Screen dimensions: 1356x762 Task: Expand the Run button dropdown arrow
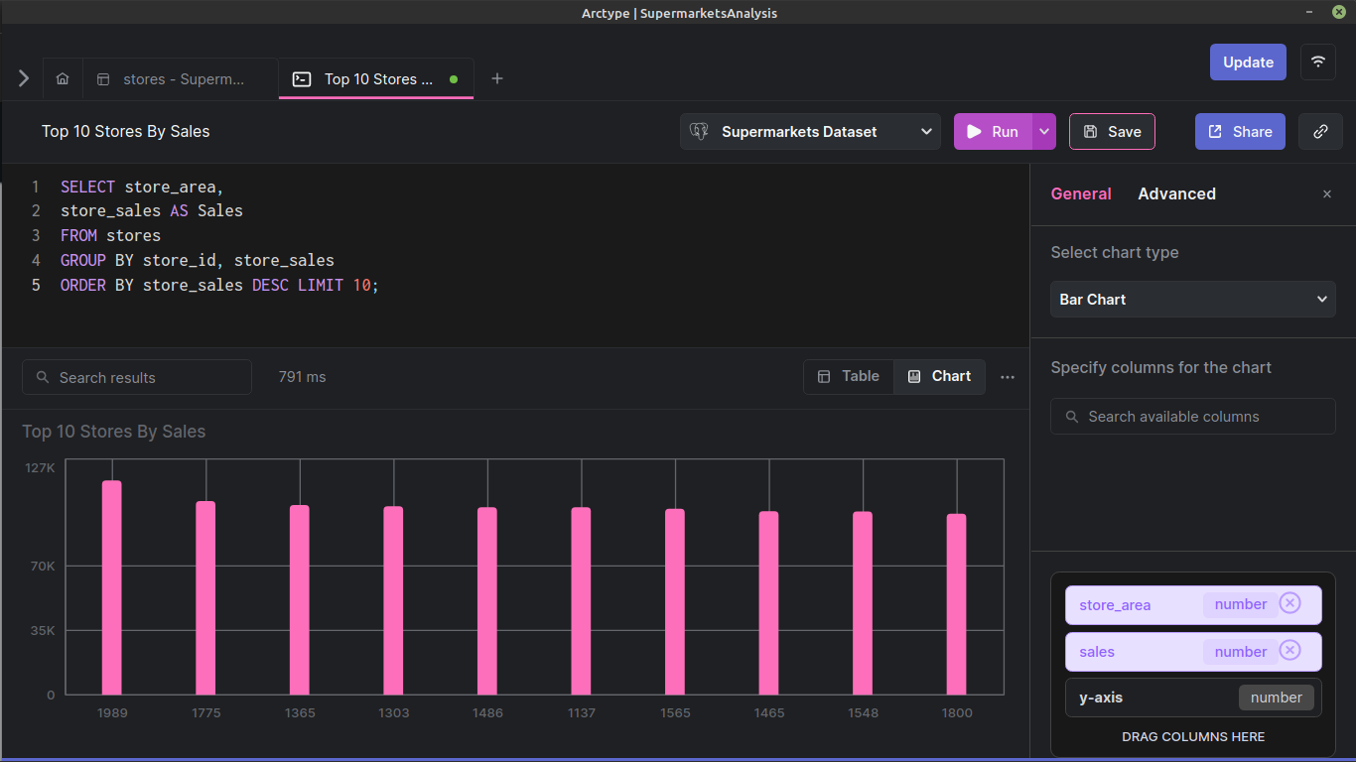point(1043,131)
